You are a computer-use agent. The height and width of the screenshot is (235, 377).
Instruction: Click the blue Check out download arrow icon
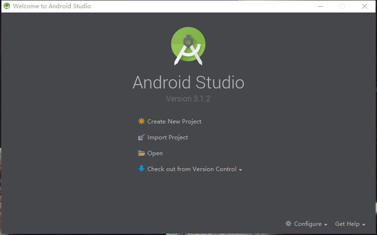tap(142, 169)
